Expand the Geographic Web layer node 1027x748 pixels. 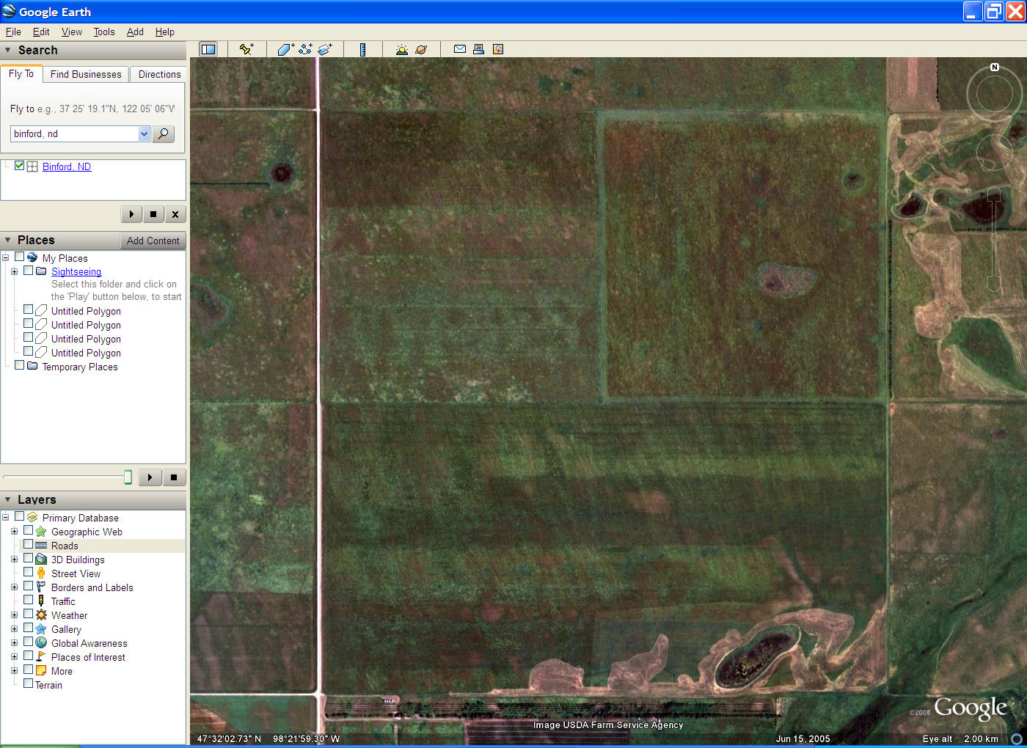(14, 531)
